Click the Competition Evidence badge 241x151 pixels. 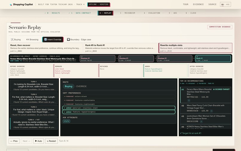220,27
